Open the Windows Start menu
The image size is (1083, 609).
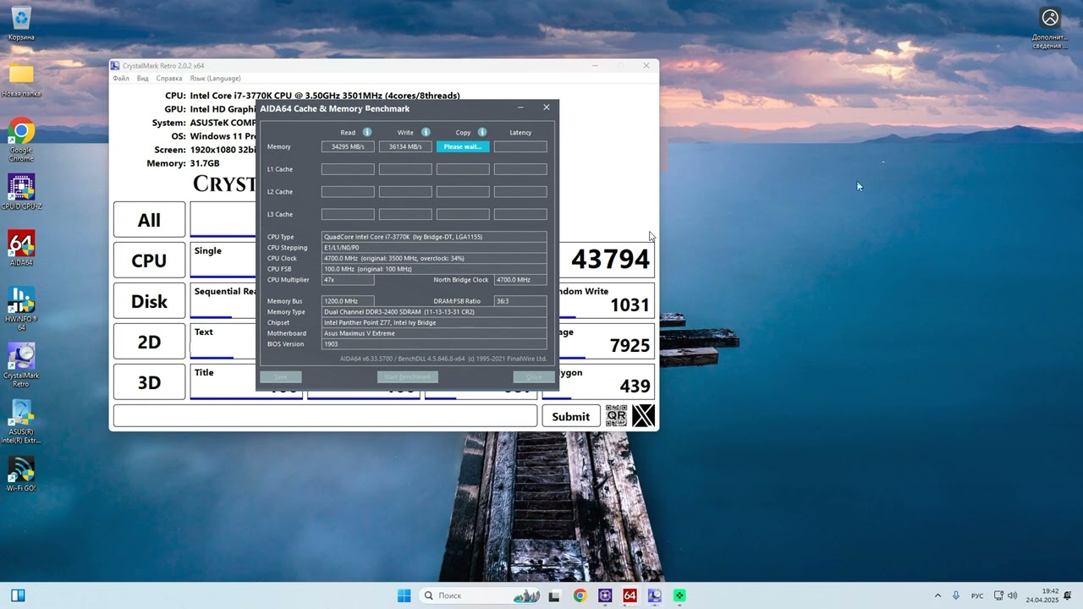[404, 595]
